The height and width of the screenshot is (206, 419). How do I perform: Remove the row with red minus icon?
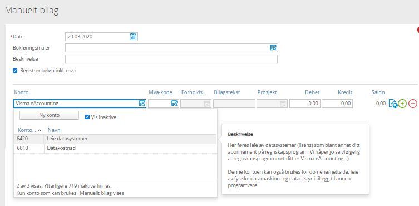click(412, 103)
